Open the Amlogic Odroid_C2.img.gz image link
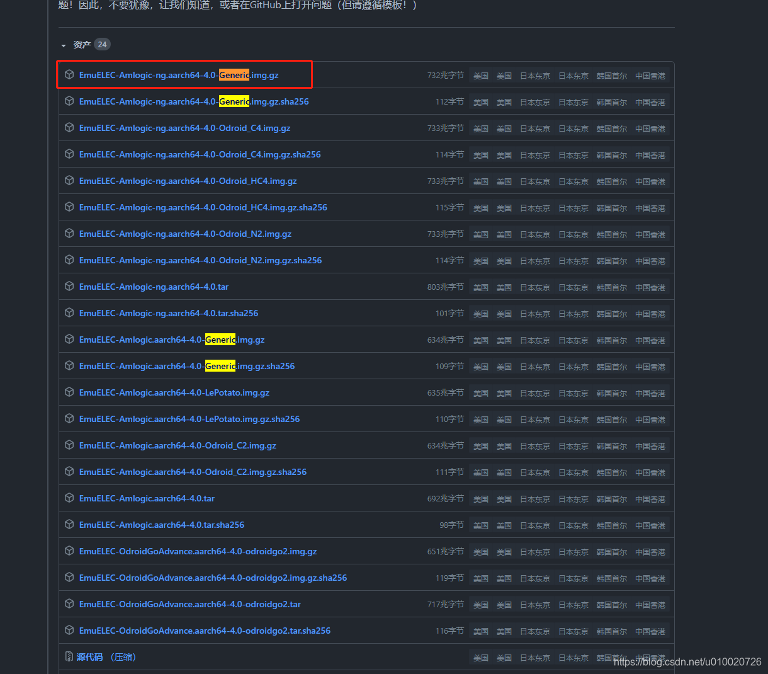Viewport: 768px width, 674px height. (178, 445)
